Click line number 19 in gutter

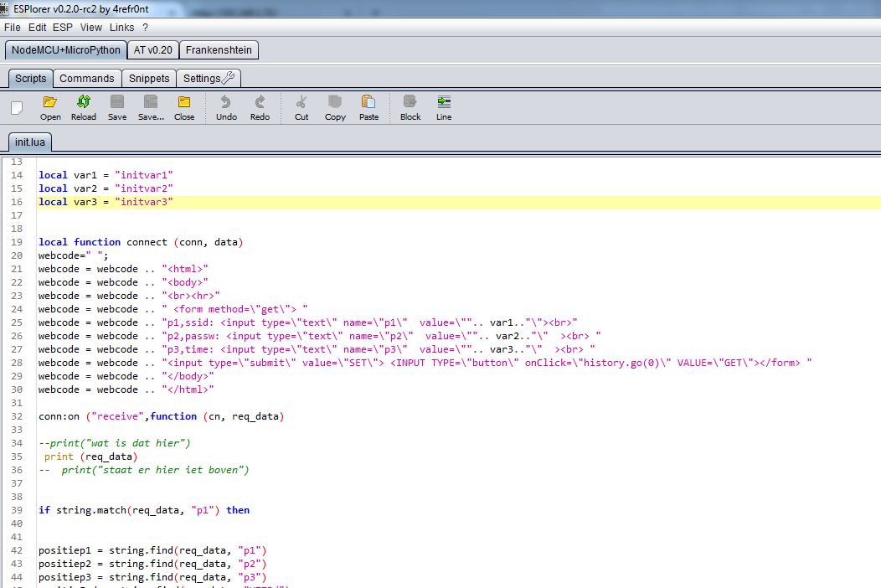[x=17, y=242]
